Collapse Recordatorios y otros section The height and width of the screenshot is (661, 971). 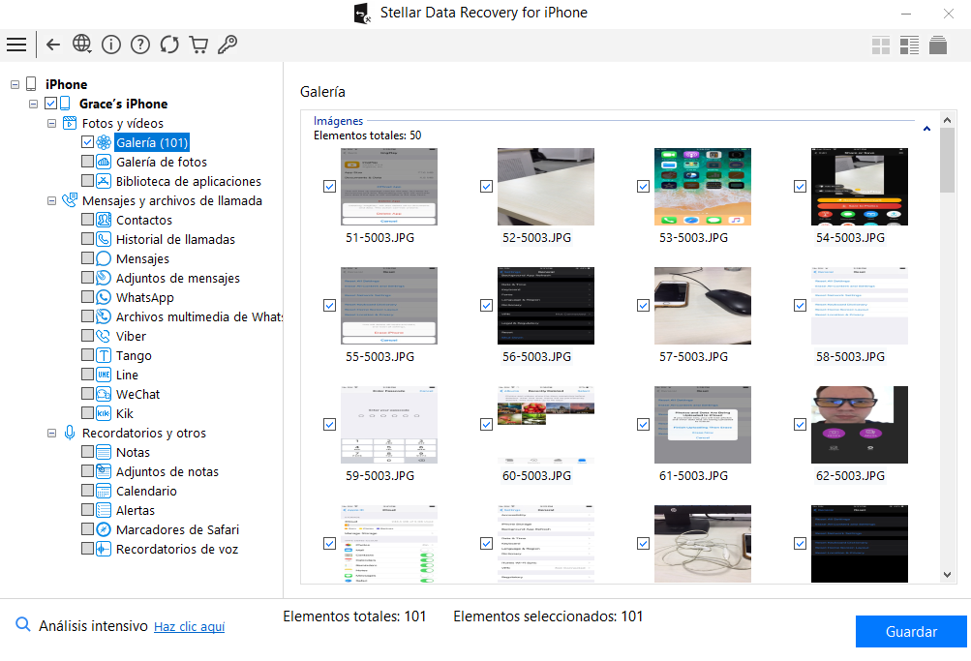[52, 434]
